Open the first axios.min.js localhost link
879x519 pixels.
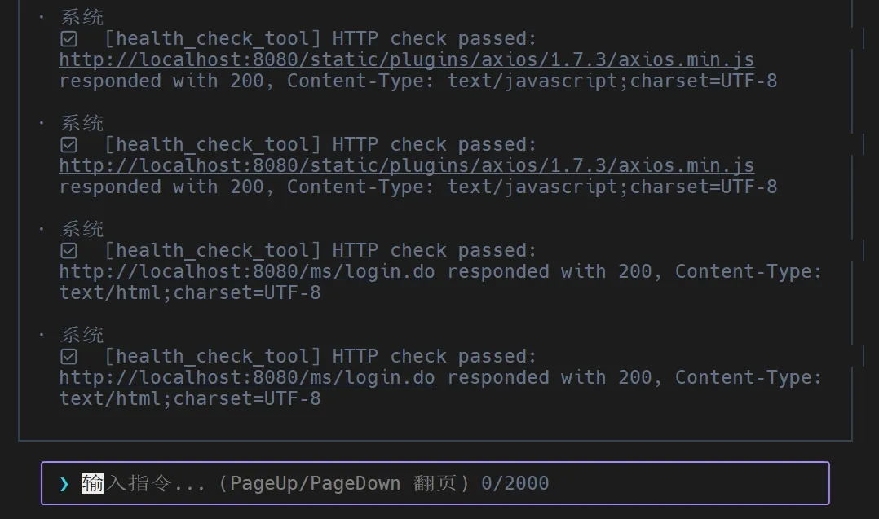(406, 60)
